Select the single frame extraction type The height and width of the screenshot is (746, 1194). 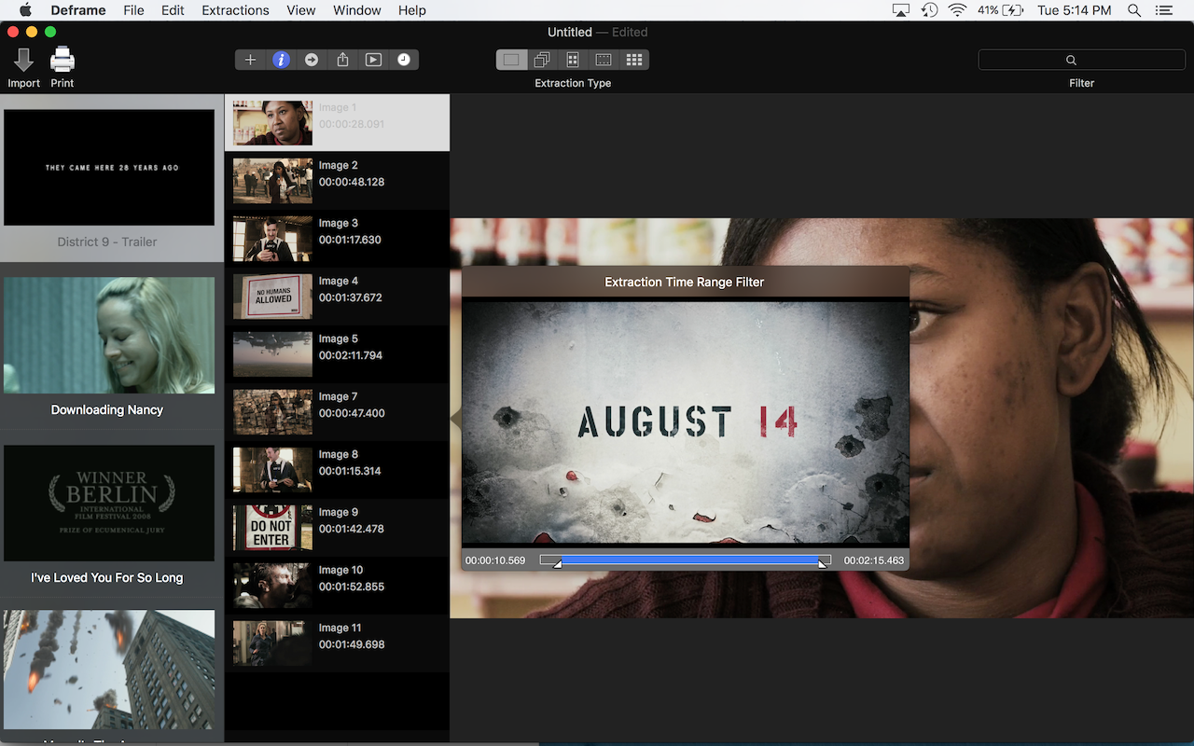(x=511, y=60)
